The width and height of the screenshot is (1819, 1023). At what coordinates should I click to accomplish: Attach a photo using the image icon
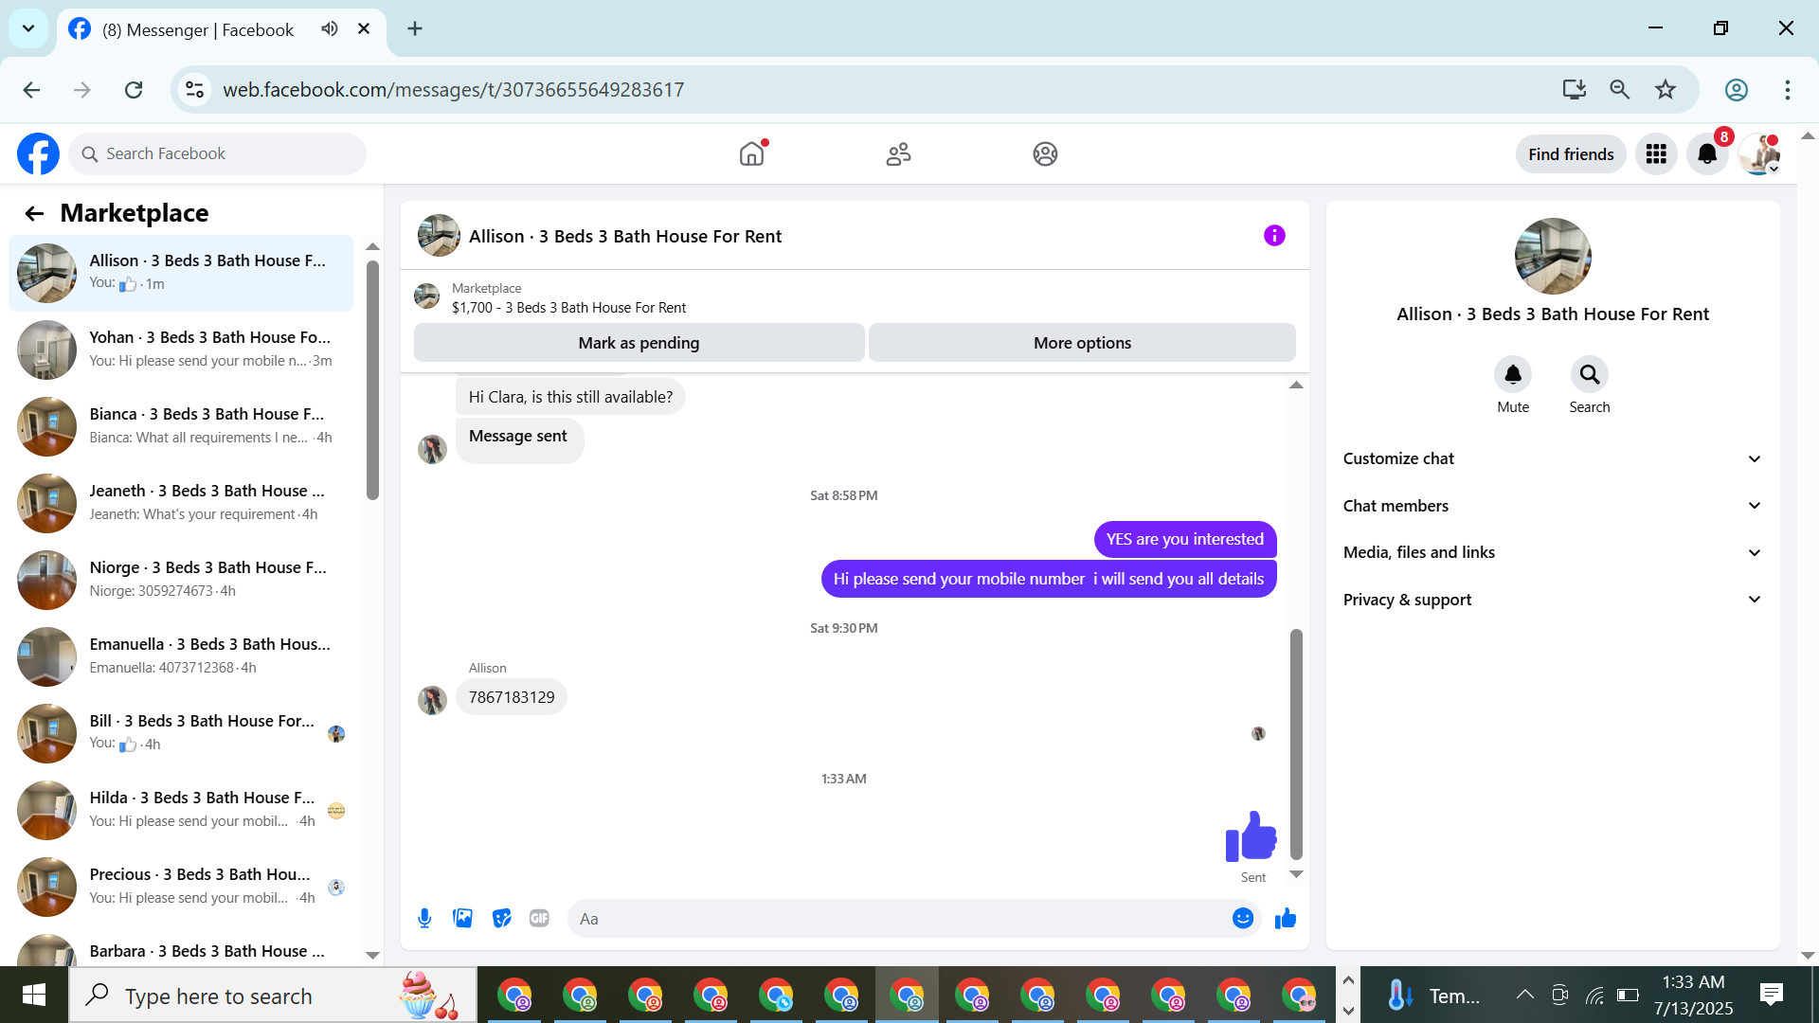coord(462,918)
